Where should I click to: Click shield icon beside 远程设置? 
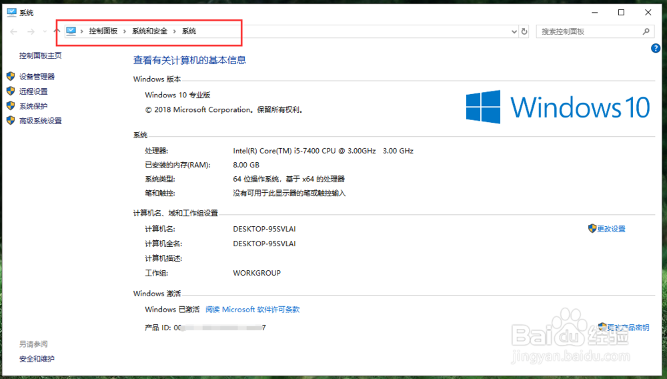[11, 91]
